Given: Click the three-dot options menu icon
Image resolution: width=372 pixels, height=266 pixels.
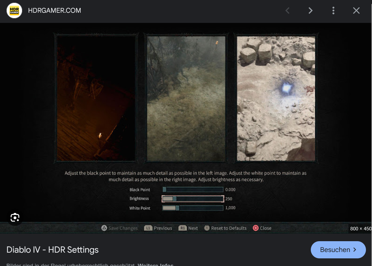Looking at the screenshot, I should click(x=333, y=10).
